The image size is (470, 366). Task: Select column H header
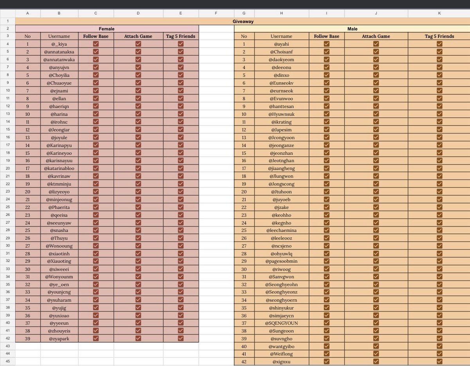point(281,13)
